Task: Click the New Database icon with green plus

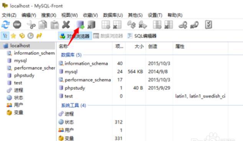Action: [x=80, y=25]
